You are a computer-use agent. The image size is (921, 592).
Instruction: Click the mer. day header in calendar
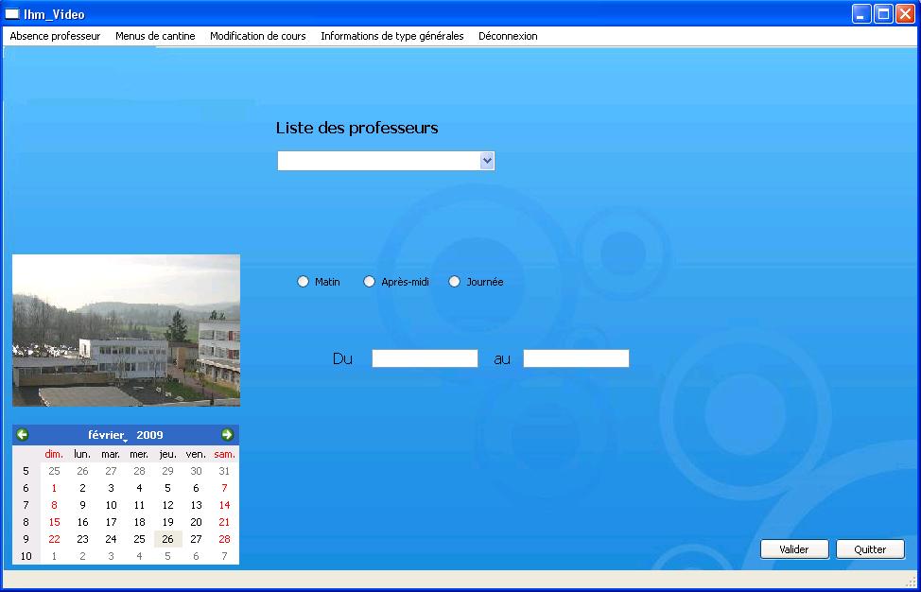click(x=139, y=454)
